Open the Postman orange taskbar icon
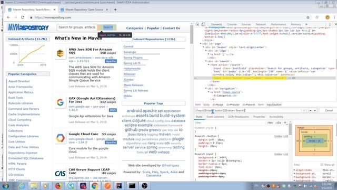337x190 pixels. 107,186
